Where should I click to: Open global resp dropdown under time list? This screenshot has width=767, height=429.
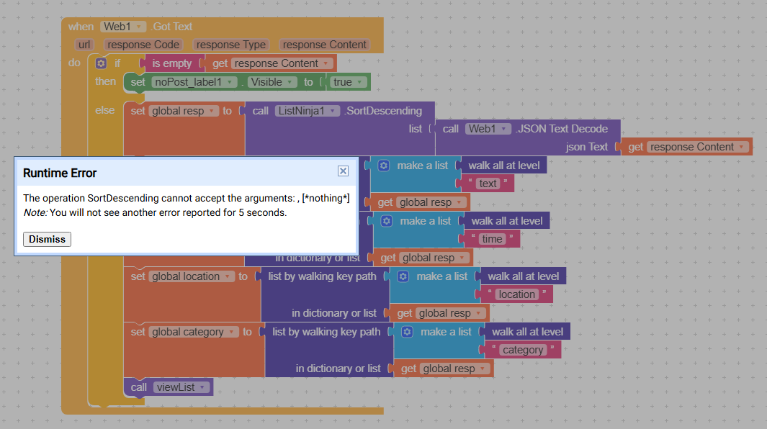[x=462, y=257]
